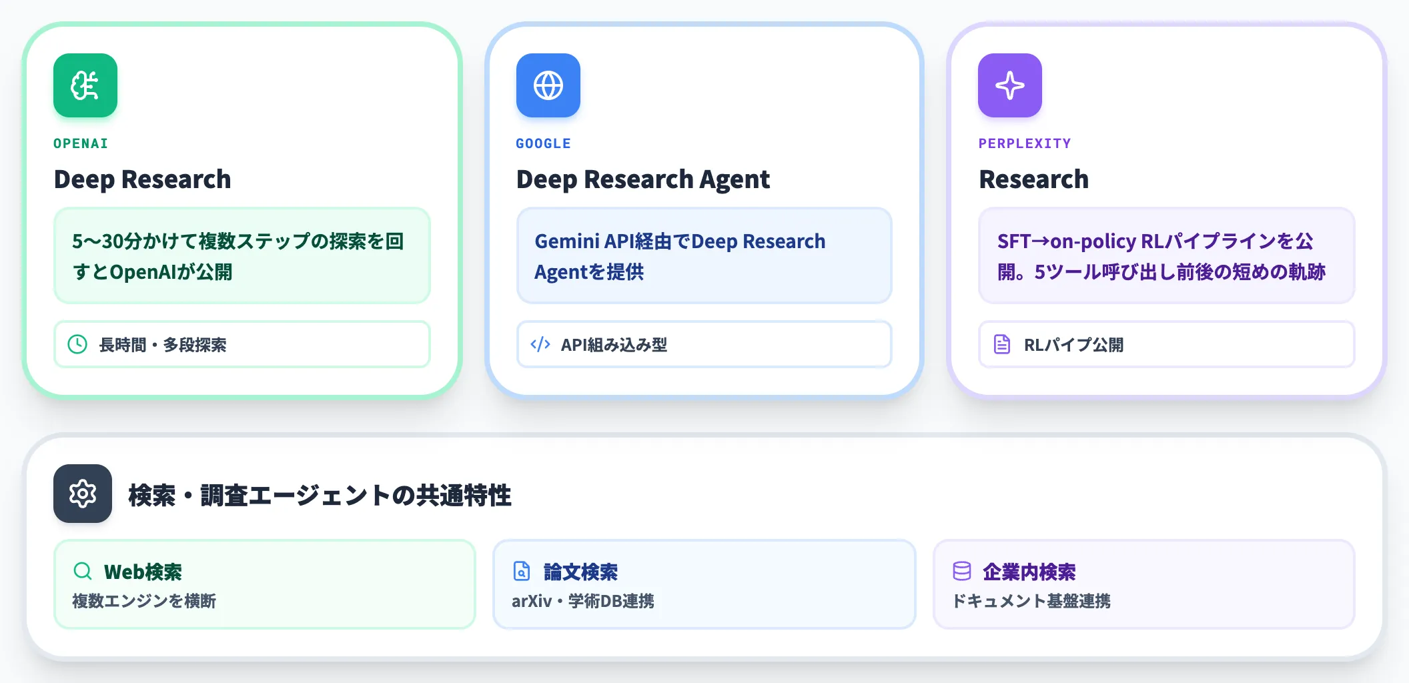The image size is (1409, 683).
Task: Click the PERPLEXITY label
Action: pos(1025,143)
